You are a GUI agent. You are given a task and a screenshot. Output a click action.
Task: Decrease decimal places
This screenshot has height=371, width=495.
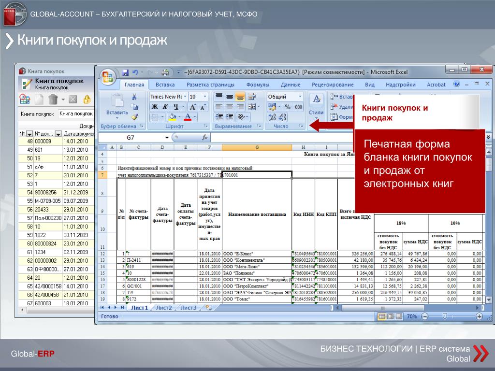point(282,117)
